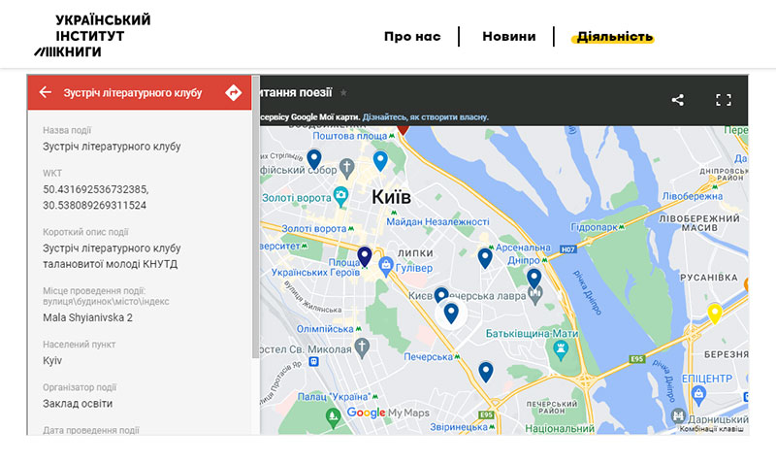Open the Діяльність menu item
The height and width of the screenshot is (463, 776).
(614, 37)
